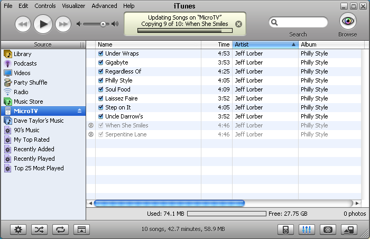The height and width of the screenshot is (239, 370).
Task: Click the horizontal scrollbar thumb
Action: click(x=170, y=203)
